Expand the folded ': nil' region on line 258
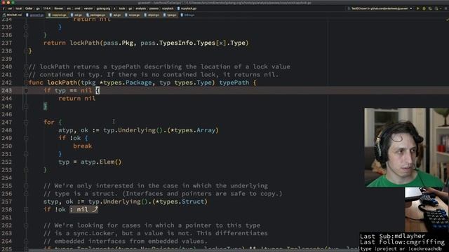The height and width of the screenshot is (252, 449). pos(84,209)
